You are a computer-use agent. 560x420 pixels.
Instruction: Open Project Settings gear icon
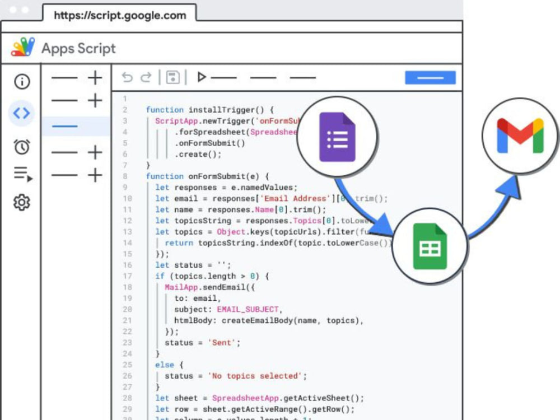[x=22, y=203]
